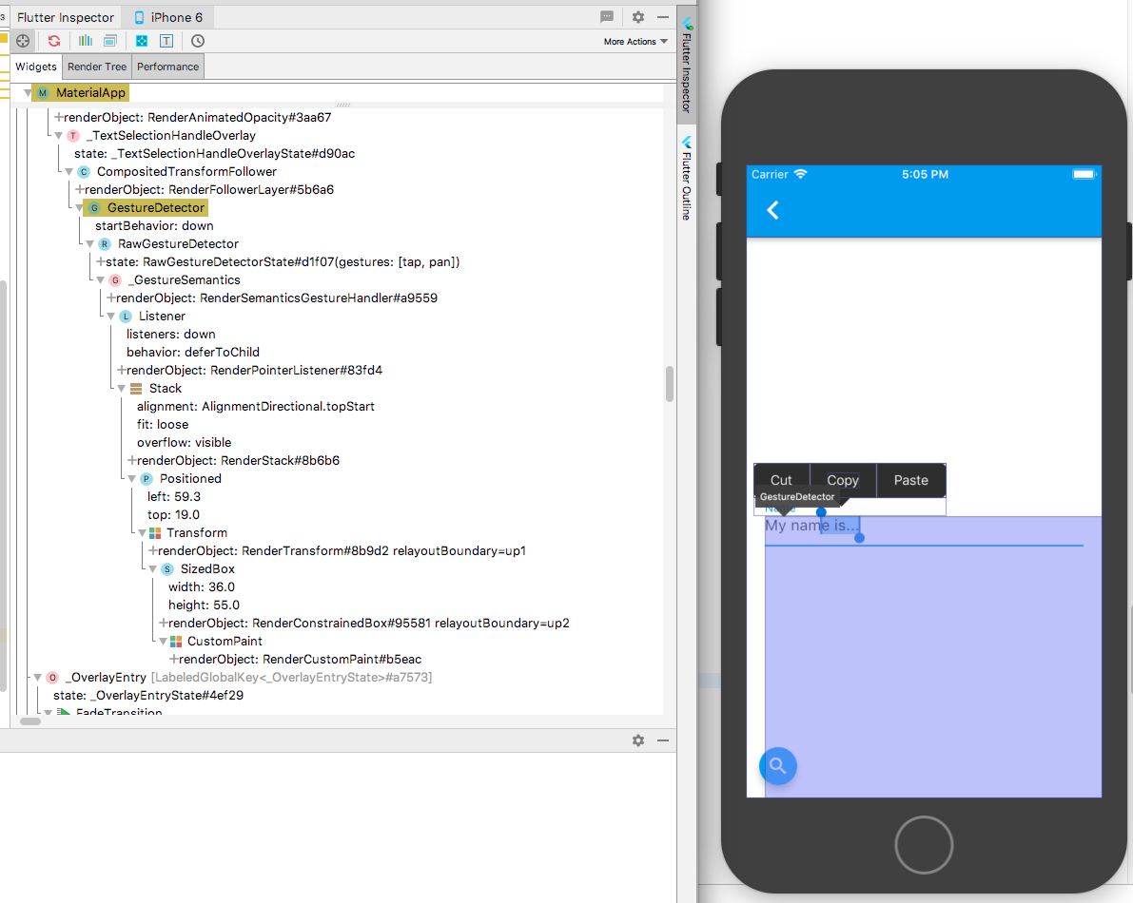Click the debug paint toolbar icon
1133x903 pixels.
(x=139, y=41)
